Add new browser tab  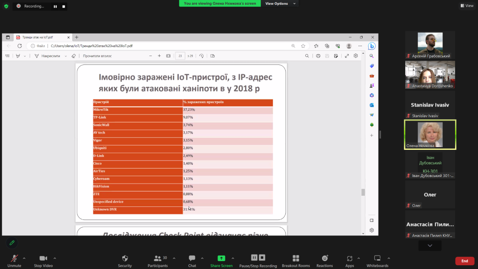click(77, 37)
